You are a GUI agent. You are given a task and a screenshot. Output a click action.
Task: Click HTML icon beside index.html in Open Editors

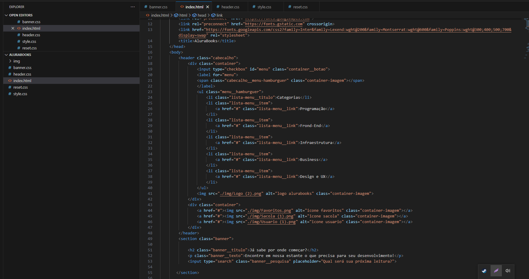point(19,28)
